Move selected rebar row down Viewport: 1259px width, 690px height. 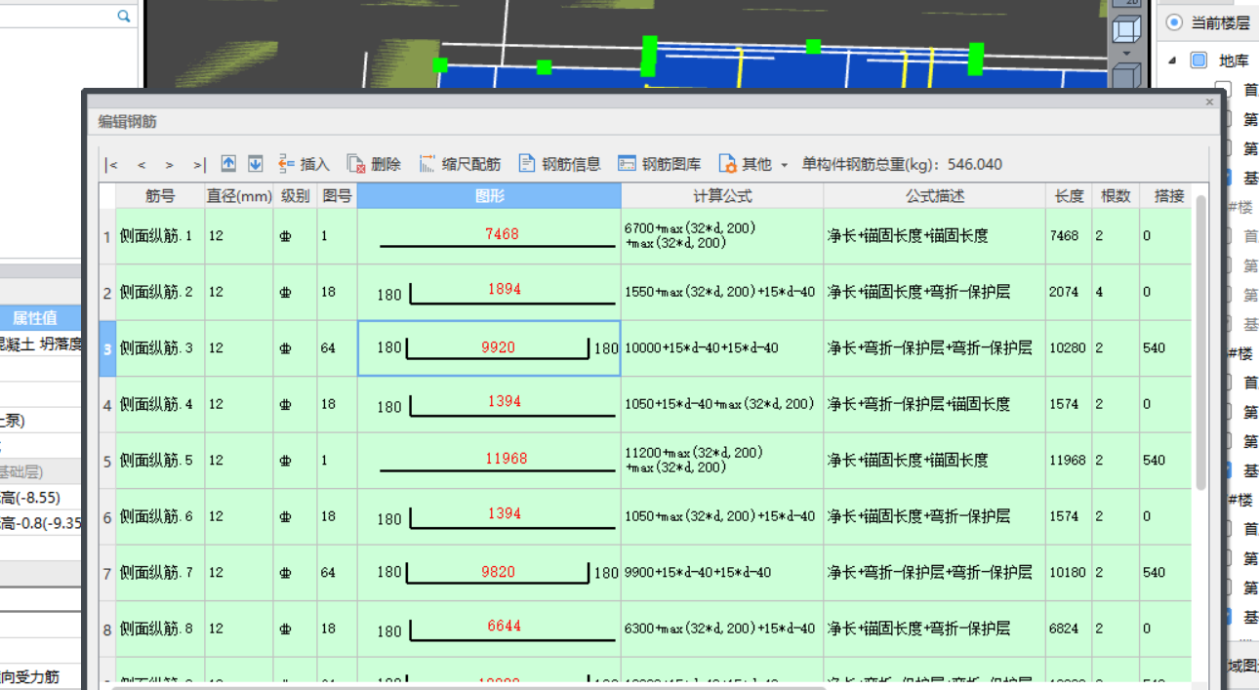(x=255, y=164)
